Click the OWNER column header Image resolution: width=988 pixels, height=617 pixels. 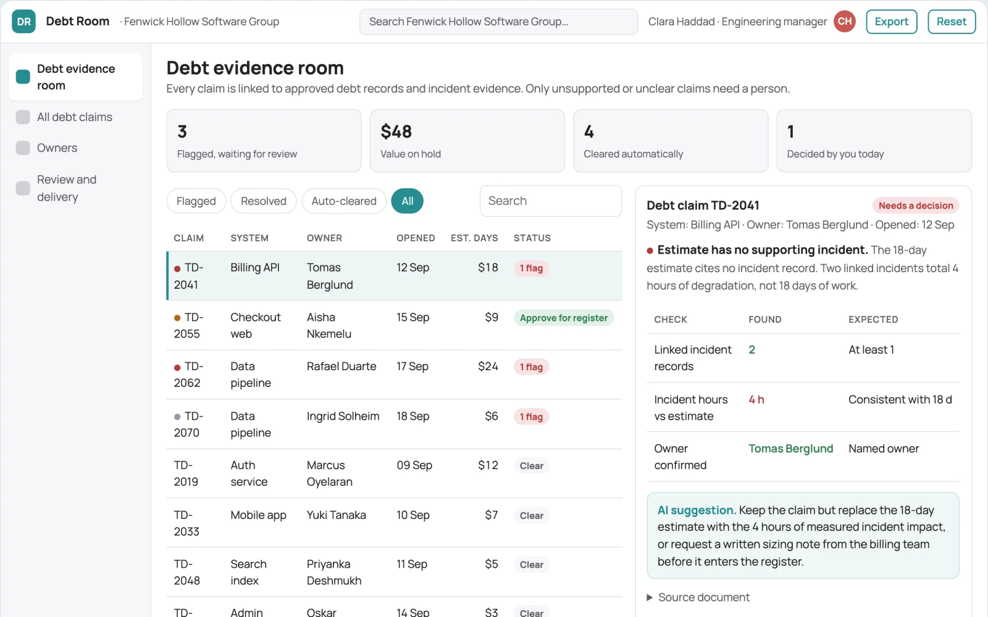[x=324, y=238]
